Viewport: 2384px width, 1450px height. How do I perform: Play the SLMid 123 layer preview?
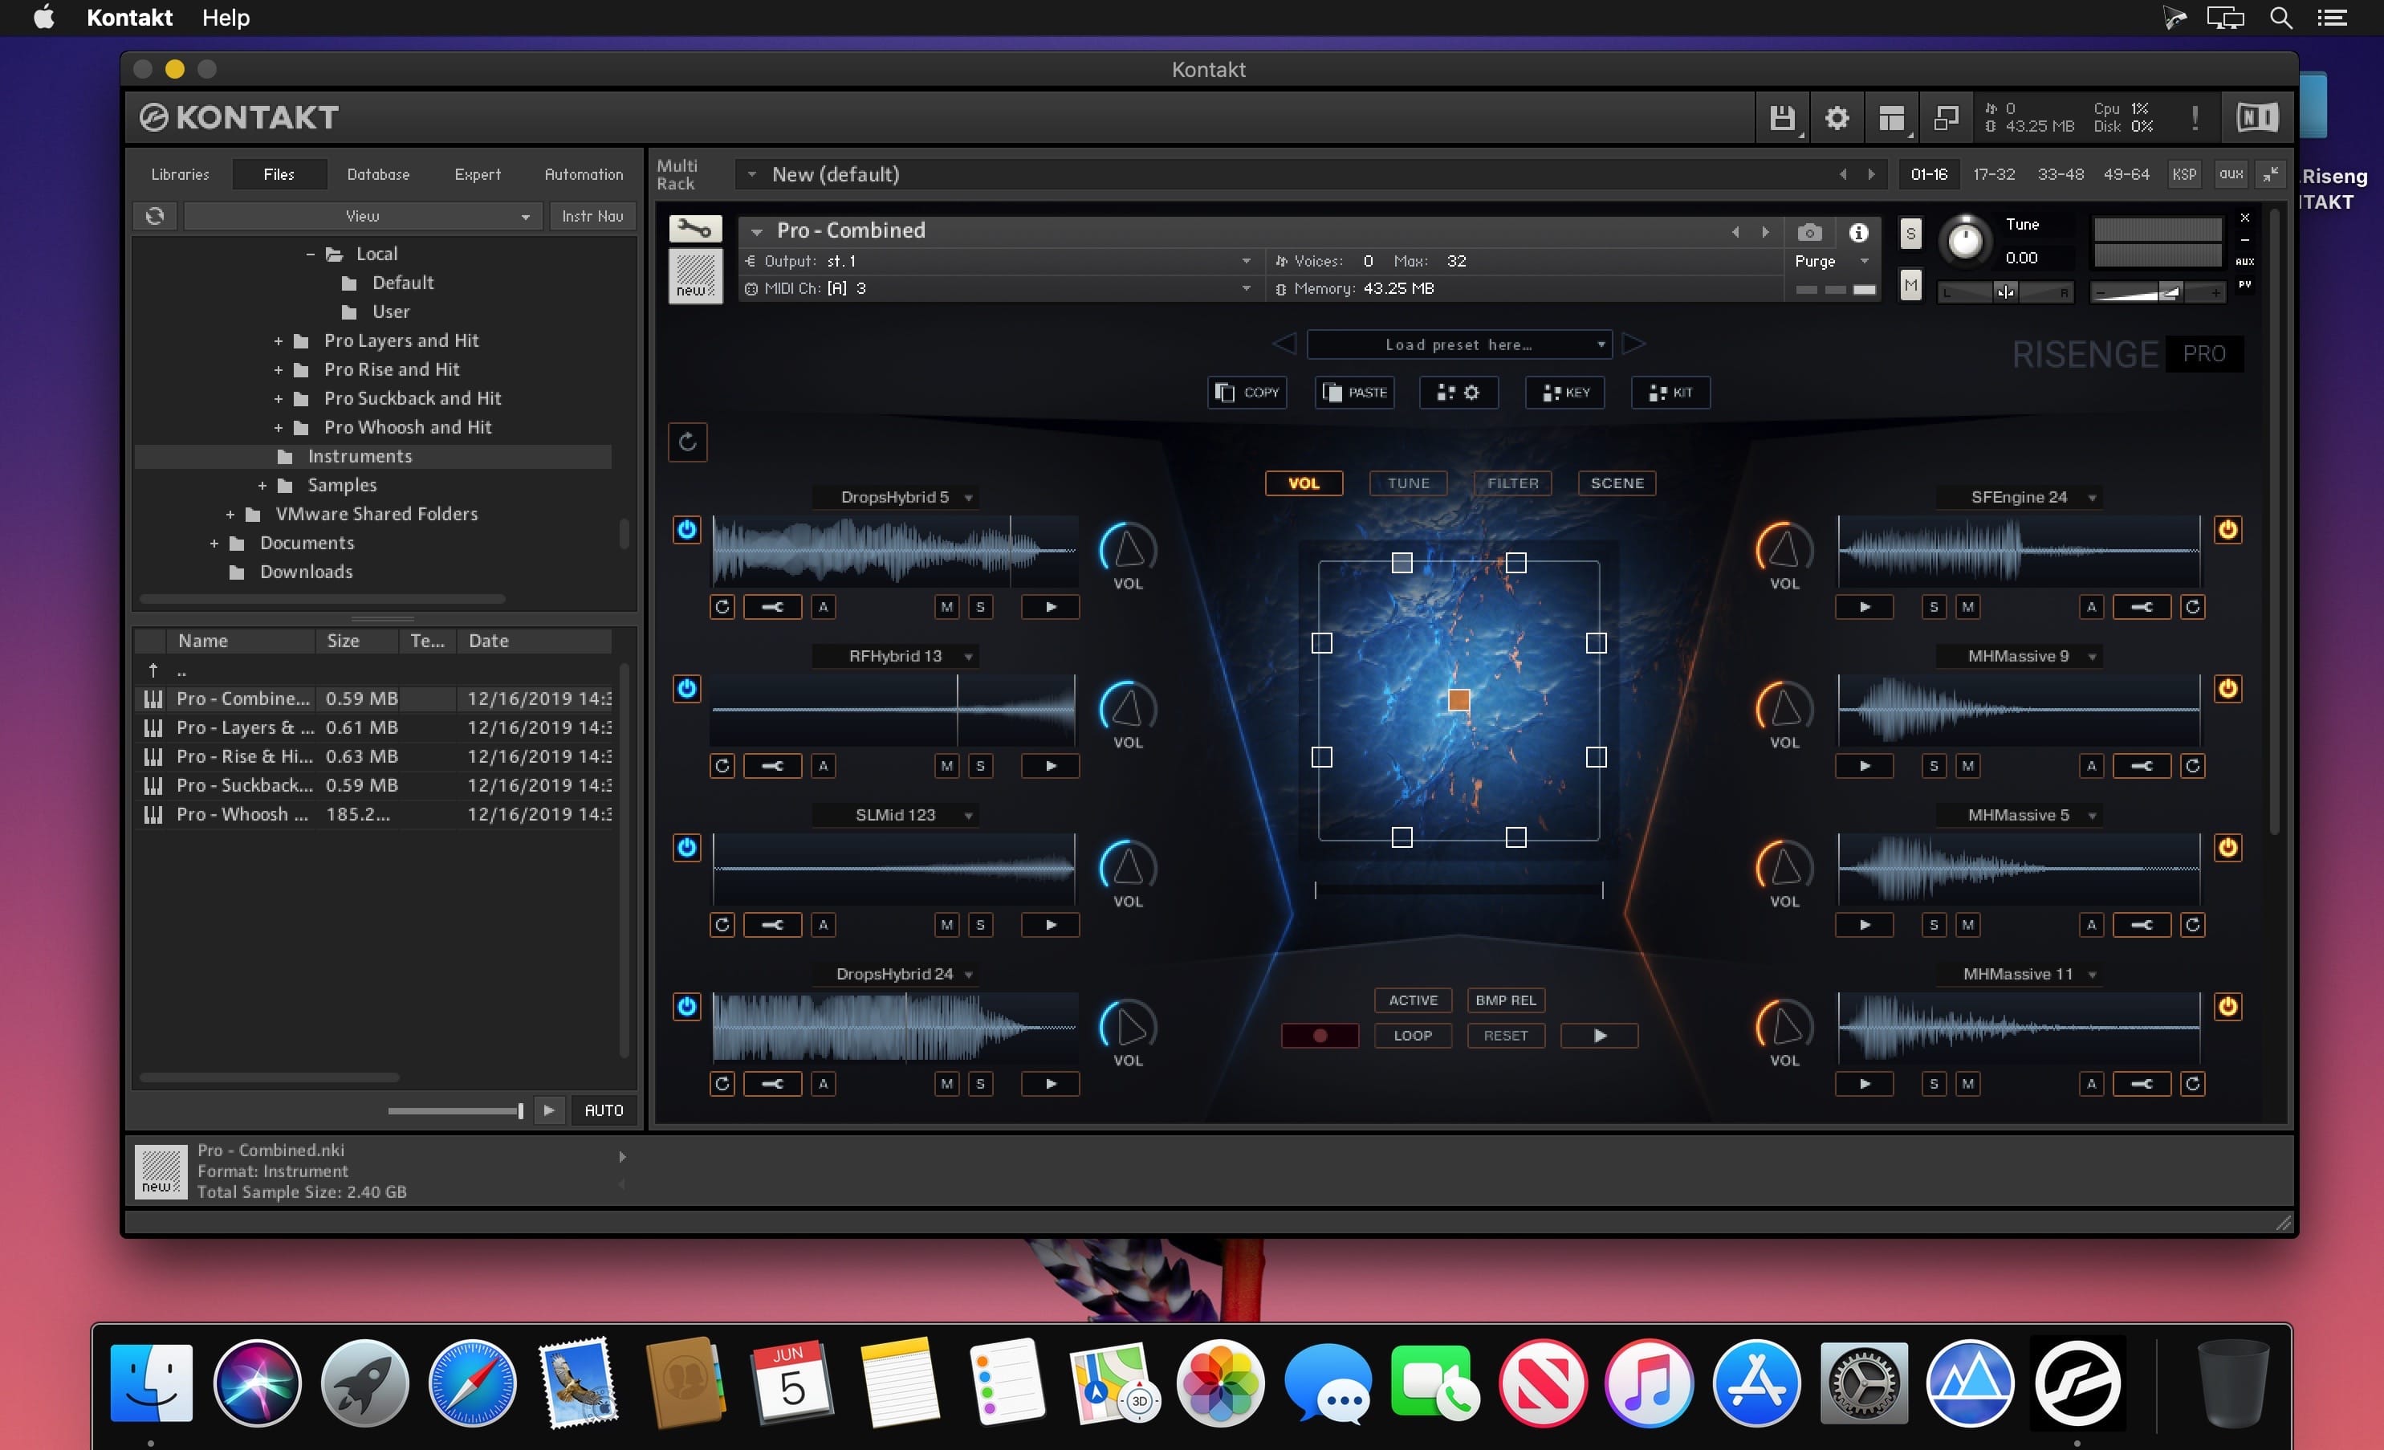(x=1051, y=924)
